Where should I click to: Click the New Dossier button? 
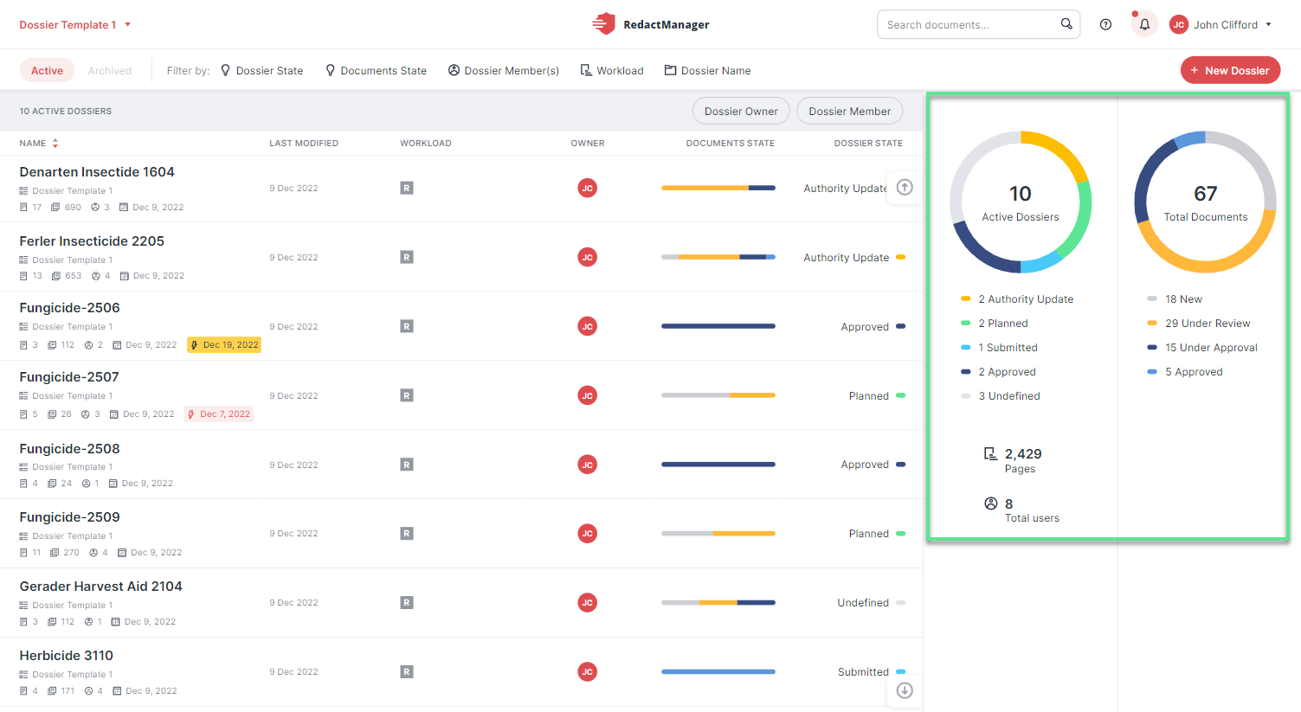tap(1230, 70)
